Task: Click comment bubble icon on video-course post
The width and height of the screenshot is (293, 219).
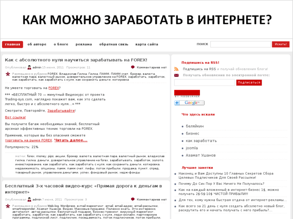Action: 133,199
